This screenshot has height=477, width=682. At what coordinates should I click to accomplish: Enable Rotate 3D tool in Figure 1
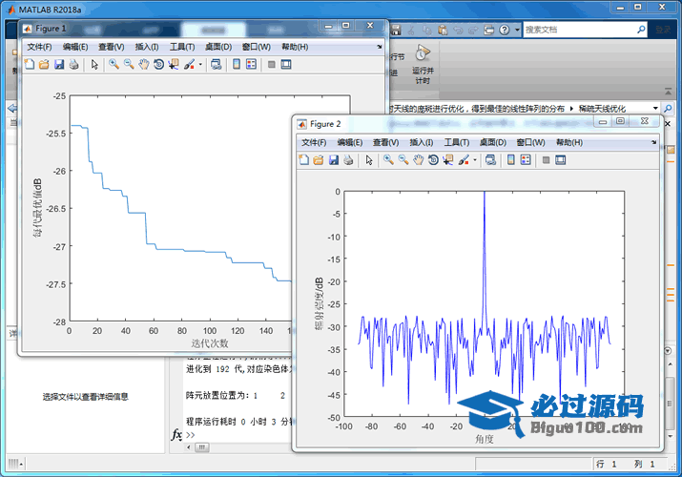[158, 64]
